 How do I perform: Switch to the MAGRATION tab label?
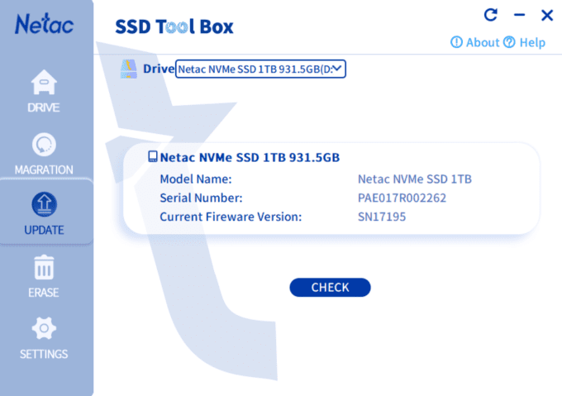(44, 169)
